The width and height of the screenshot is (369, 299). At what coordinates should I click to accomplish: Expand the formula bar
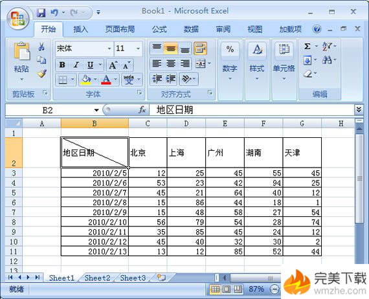pyautogui.click(x=359, y=109)
